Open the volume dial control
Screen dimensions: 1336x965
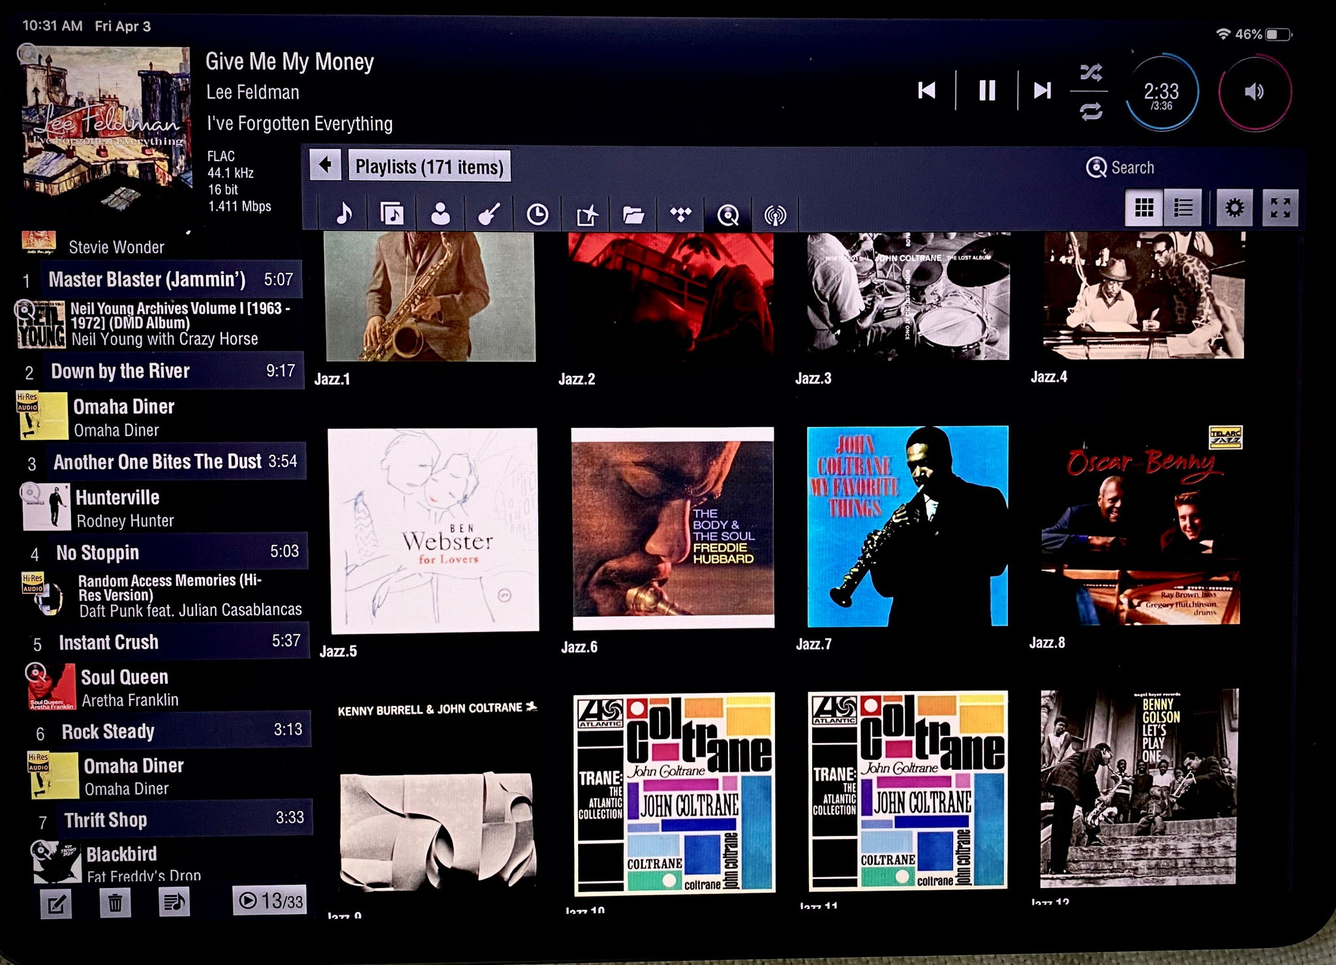click(1254, 91)
